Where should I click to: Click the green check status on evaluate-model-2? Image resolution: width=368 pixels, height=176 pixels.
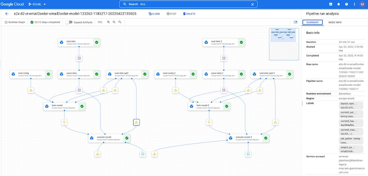click(x=266, y=138)
